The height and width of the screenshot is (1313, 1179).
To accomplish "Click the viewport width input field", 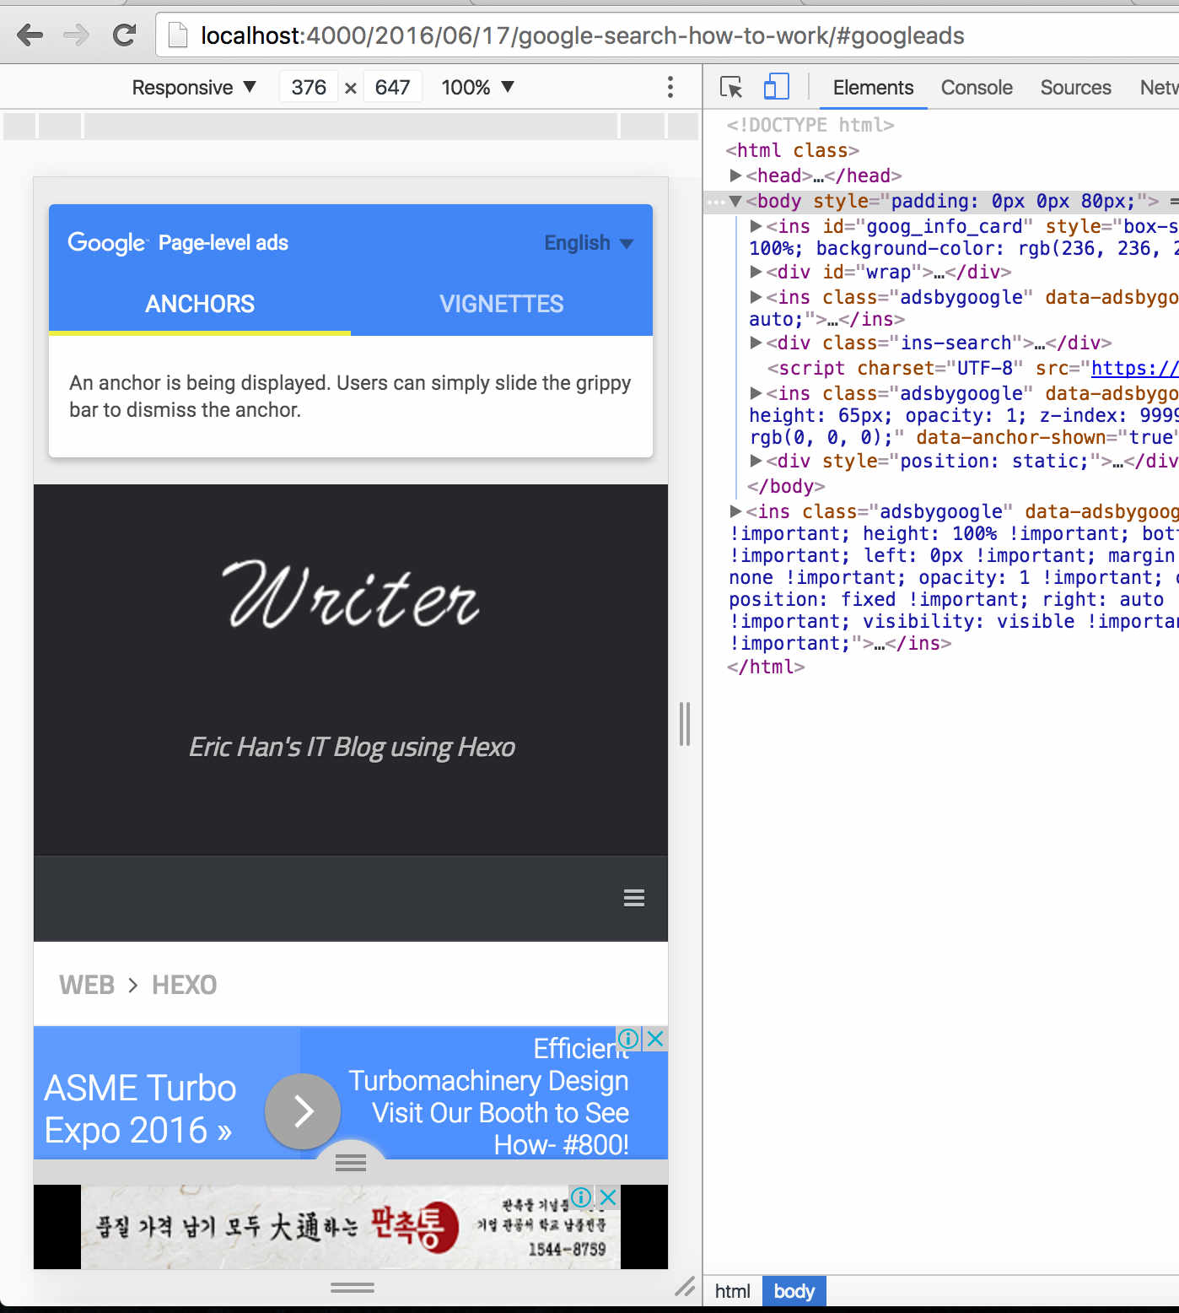I will click(x=309, y=88).
